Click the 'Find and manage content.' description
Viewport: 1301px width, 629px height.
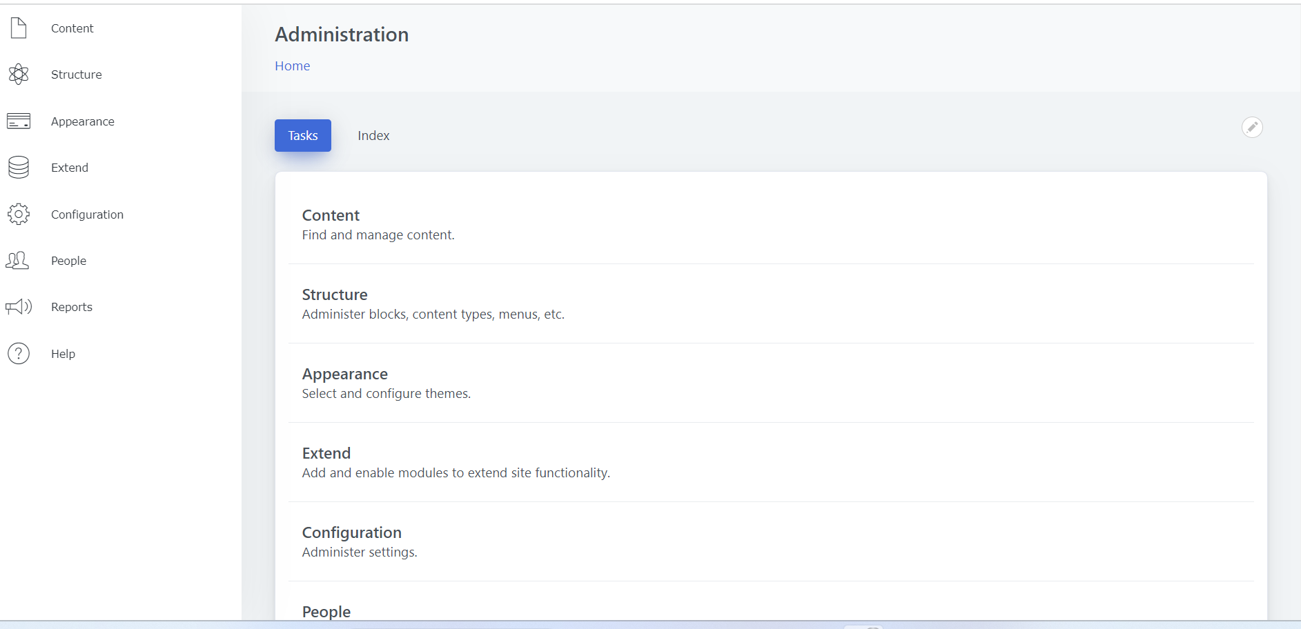pos(378,234)
